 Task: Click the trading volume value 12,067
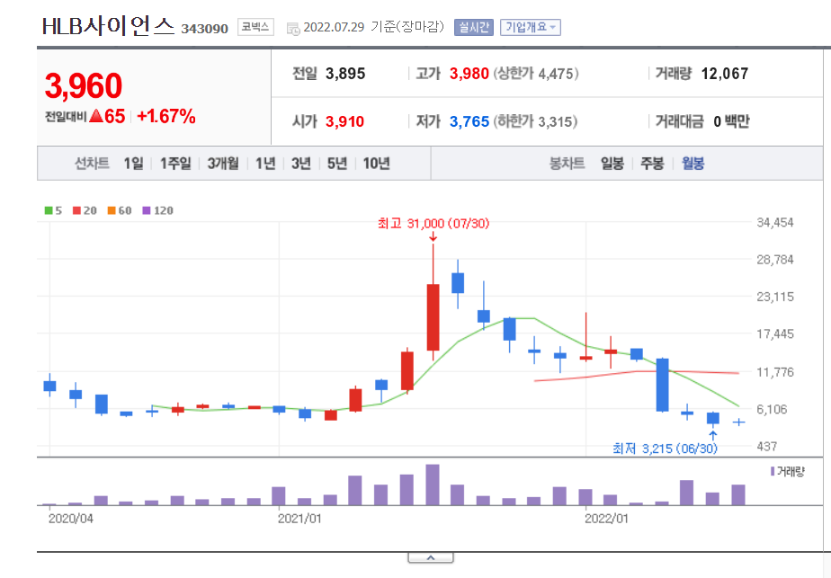(x=725, y=74)
